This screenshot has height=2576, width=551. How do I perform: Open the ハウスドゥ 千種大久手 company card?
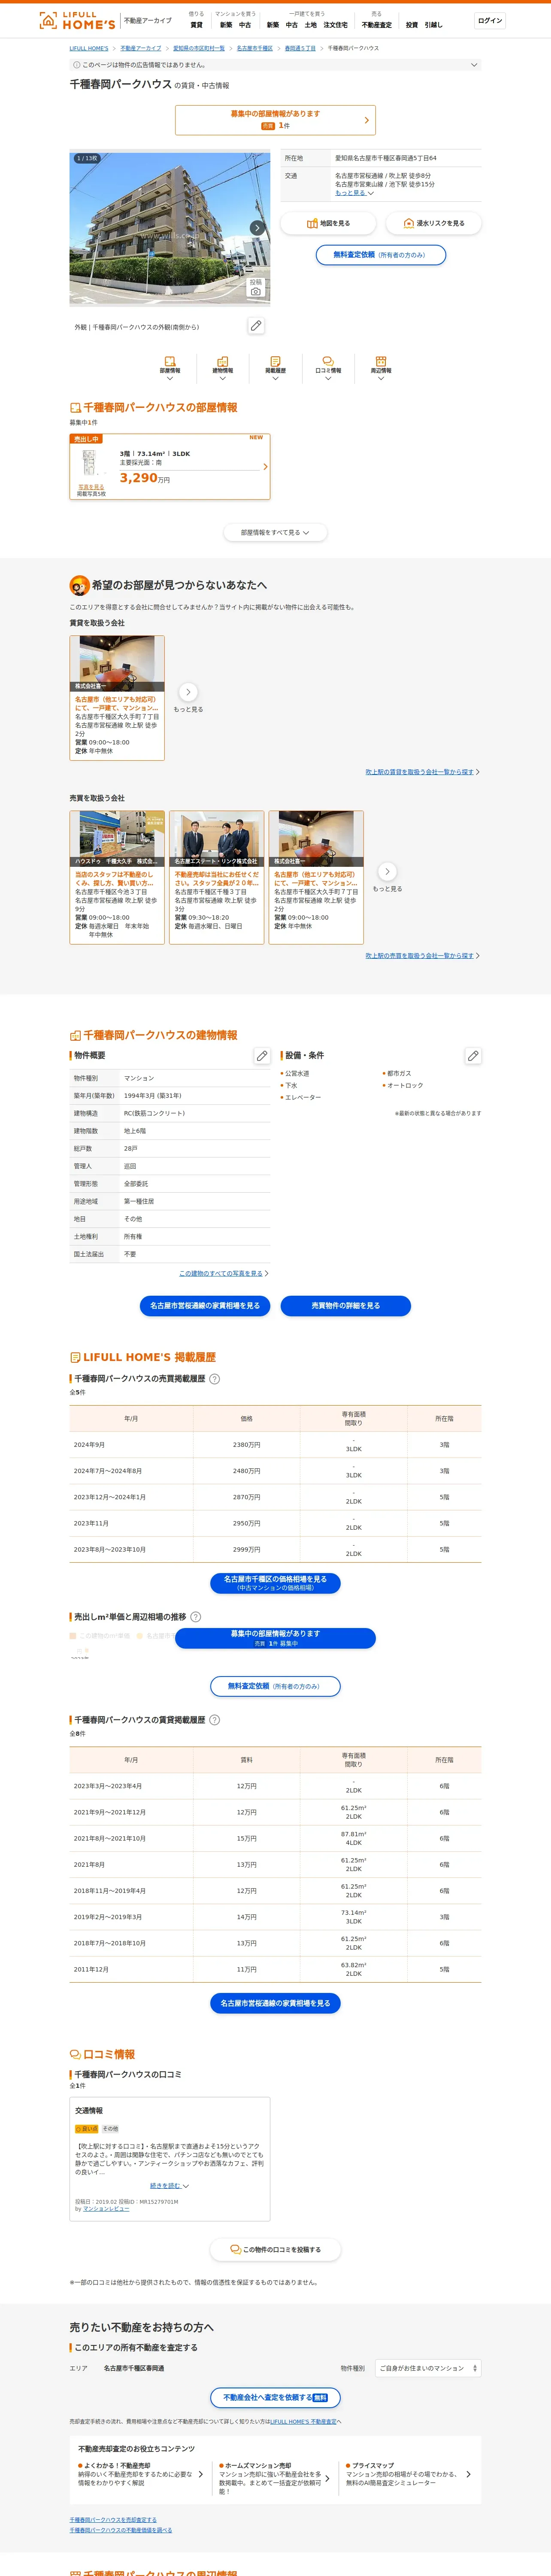click(117, 877)
